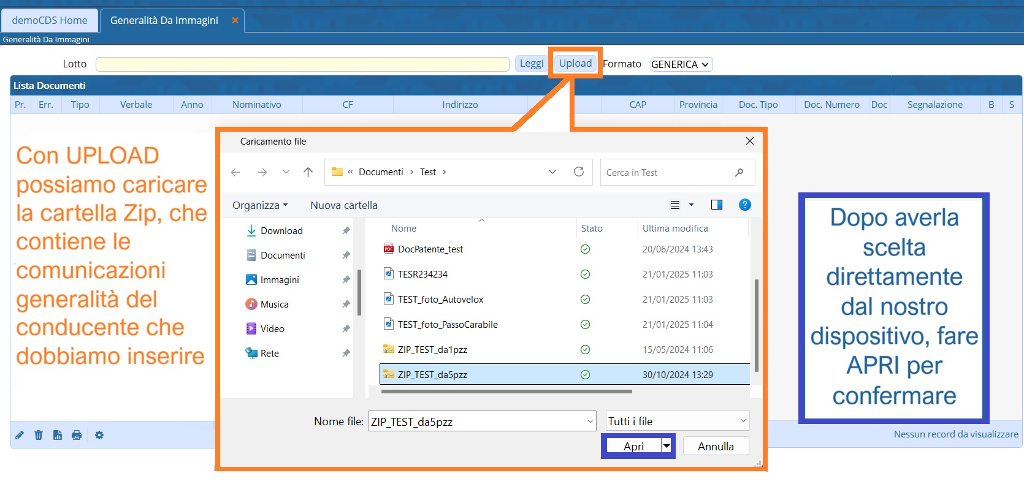Click the Upload button
Screen dimensions: 1024x492
pyautogui.click(x=575, y=63)
